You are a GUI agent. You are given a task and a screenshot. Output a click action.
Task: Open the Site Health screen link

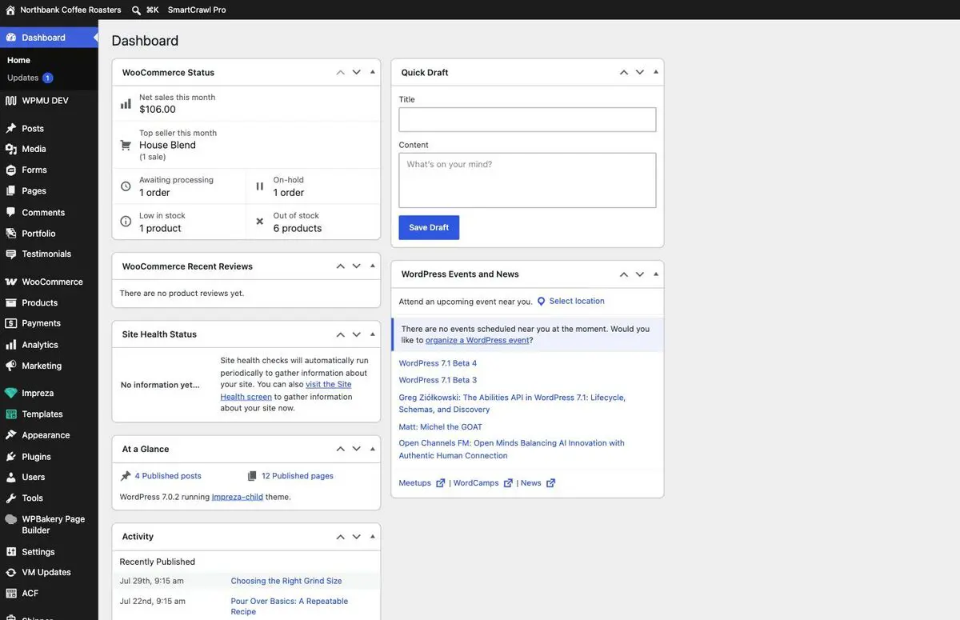pos(286,390)
